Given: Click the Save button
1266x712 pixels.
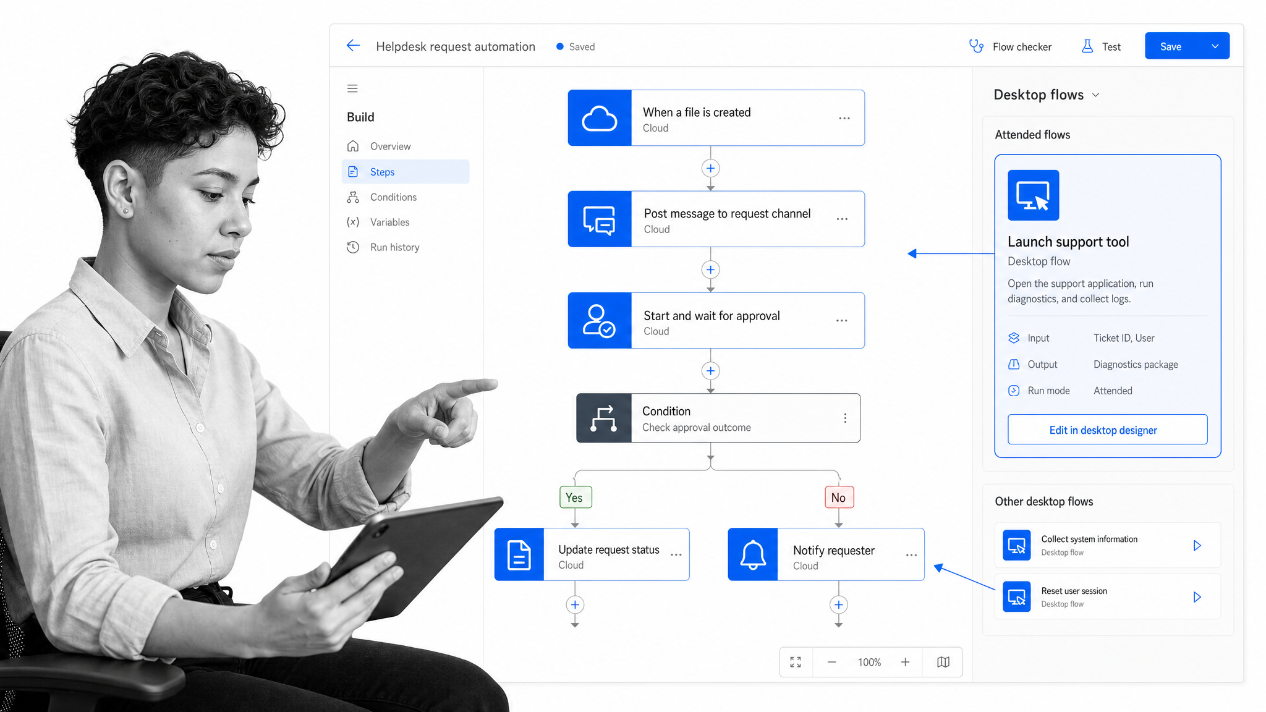Looking at the screenshot, I should pos(1172,46).
